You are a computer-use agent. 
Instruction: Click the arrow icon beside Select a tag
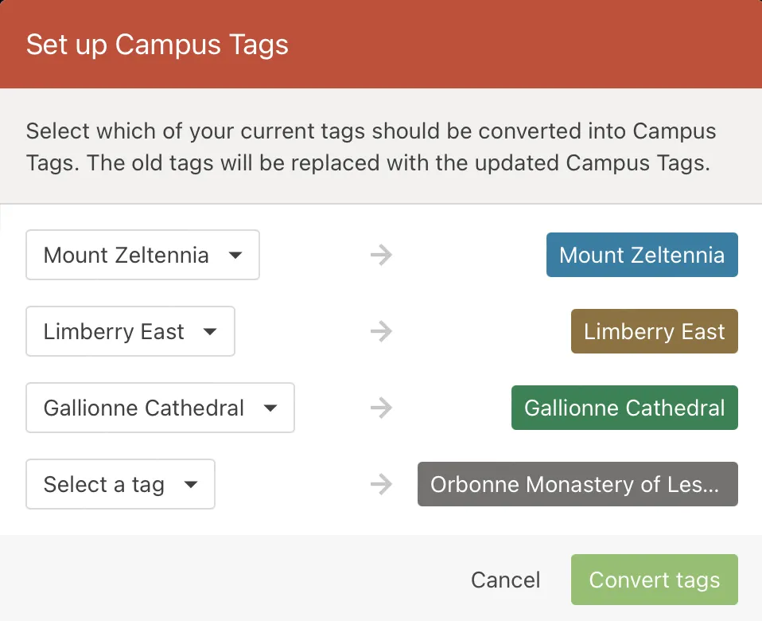click(382, 485)
